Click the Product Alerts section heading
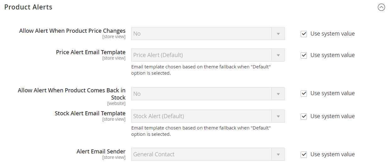Image resolution: width=389 pixels, height=167 pixels. [x=28, y=7]
